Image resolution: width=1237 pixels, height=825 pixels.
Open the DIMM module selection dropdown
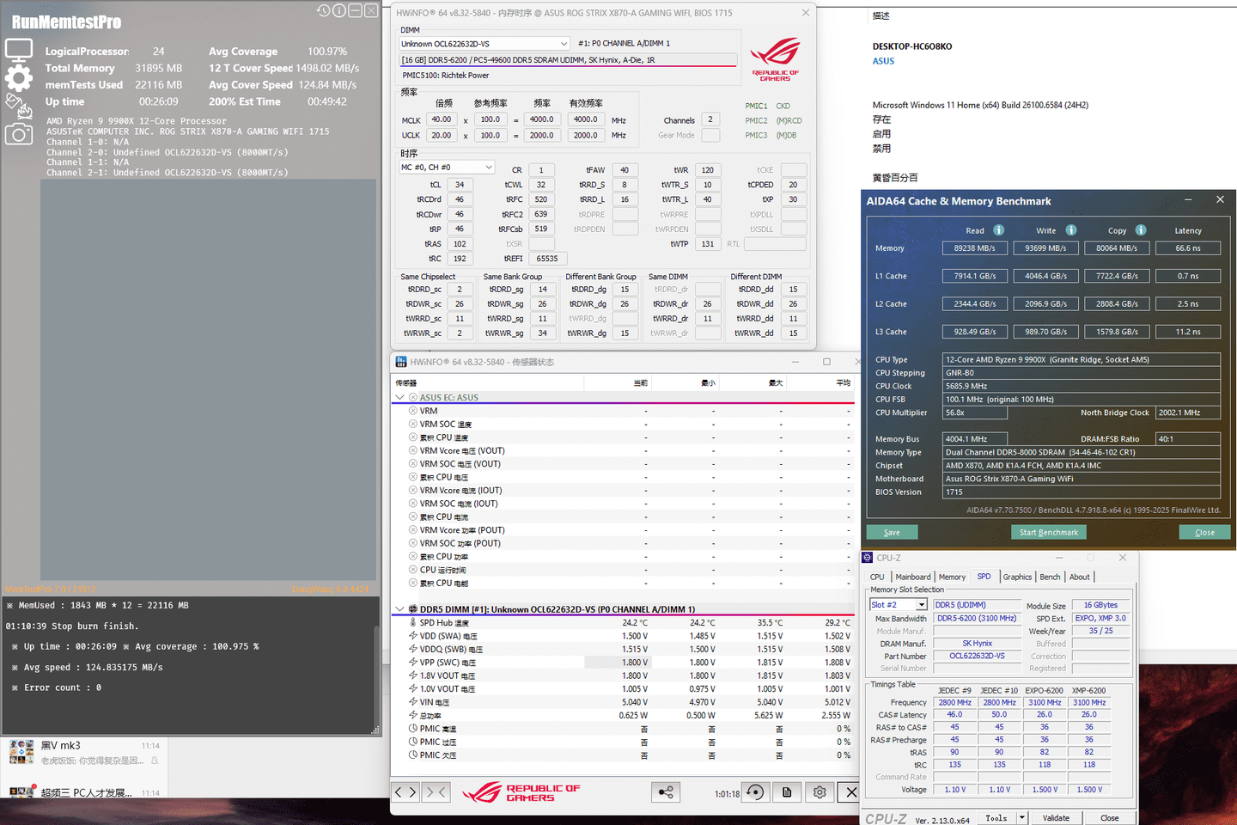[x=564, y=44]
